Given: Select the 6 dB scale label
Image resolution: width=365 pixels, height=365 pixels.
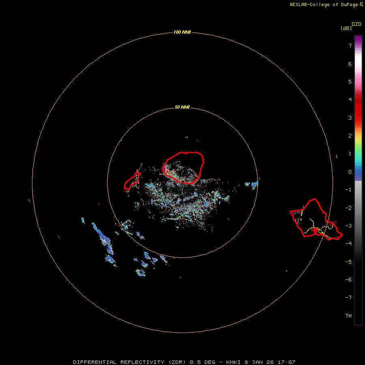Looking at the screenshot, I should (350, 64).
